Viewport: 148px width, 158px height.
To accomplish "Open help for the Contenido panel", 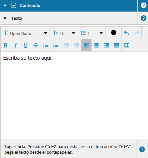I will pyautogui.click(x=144, y=5).
